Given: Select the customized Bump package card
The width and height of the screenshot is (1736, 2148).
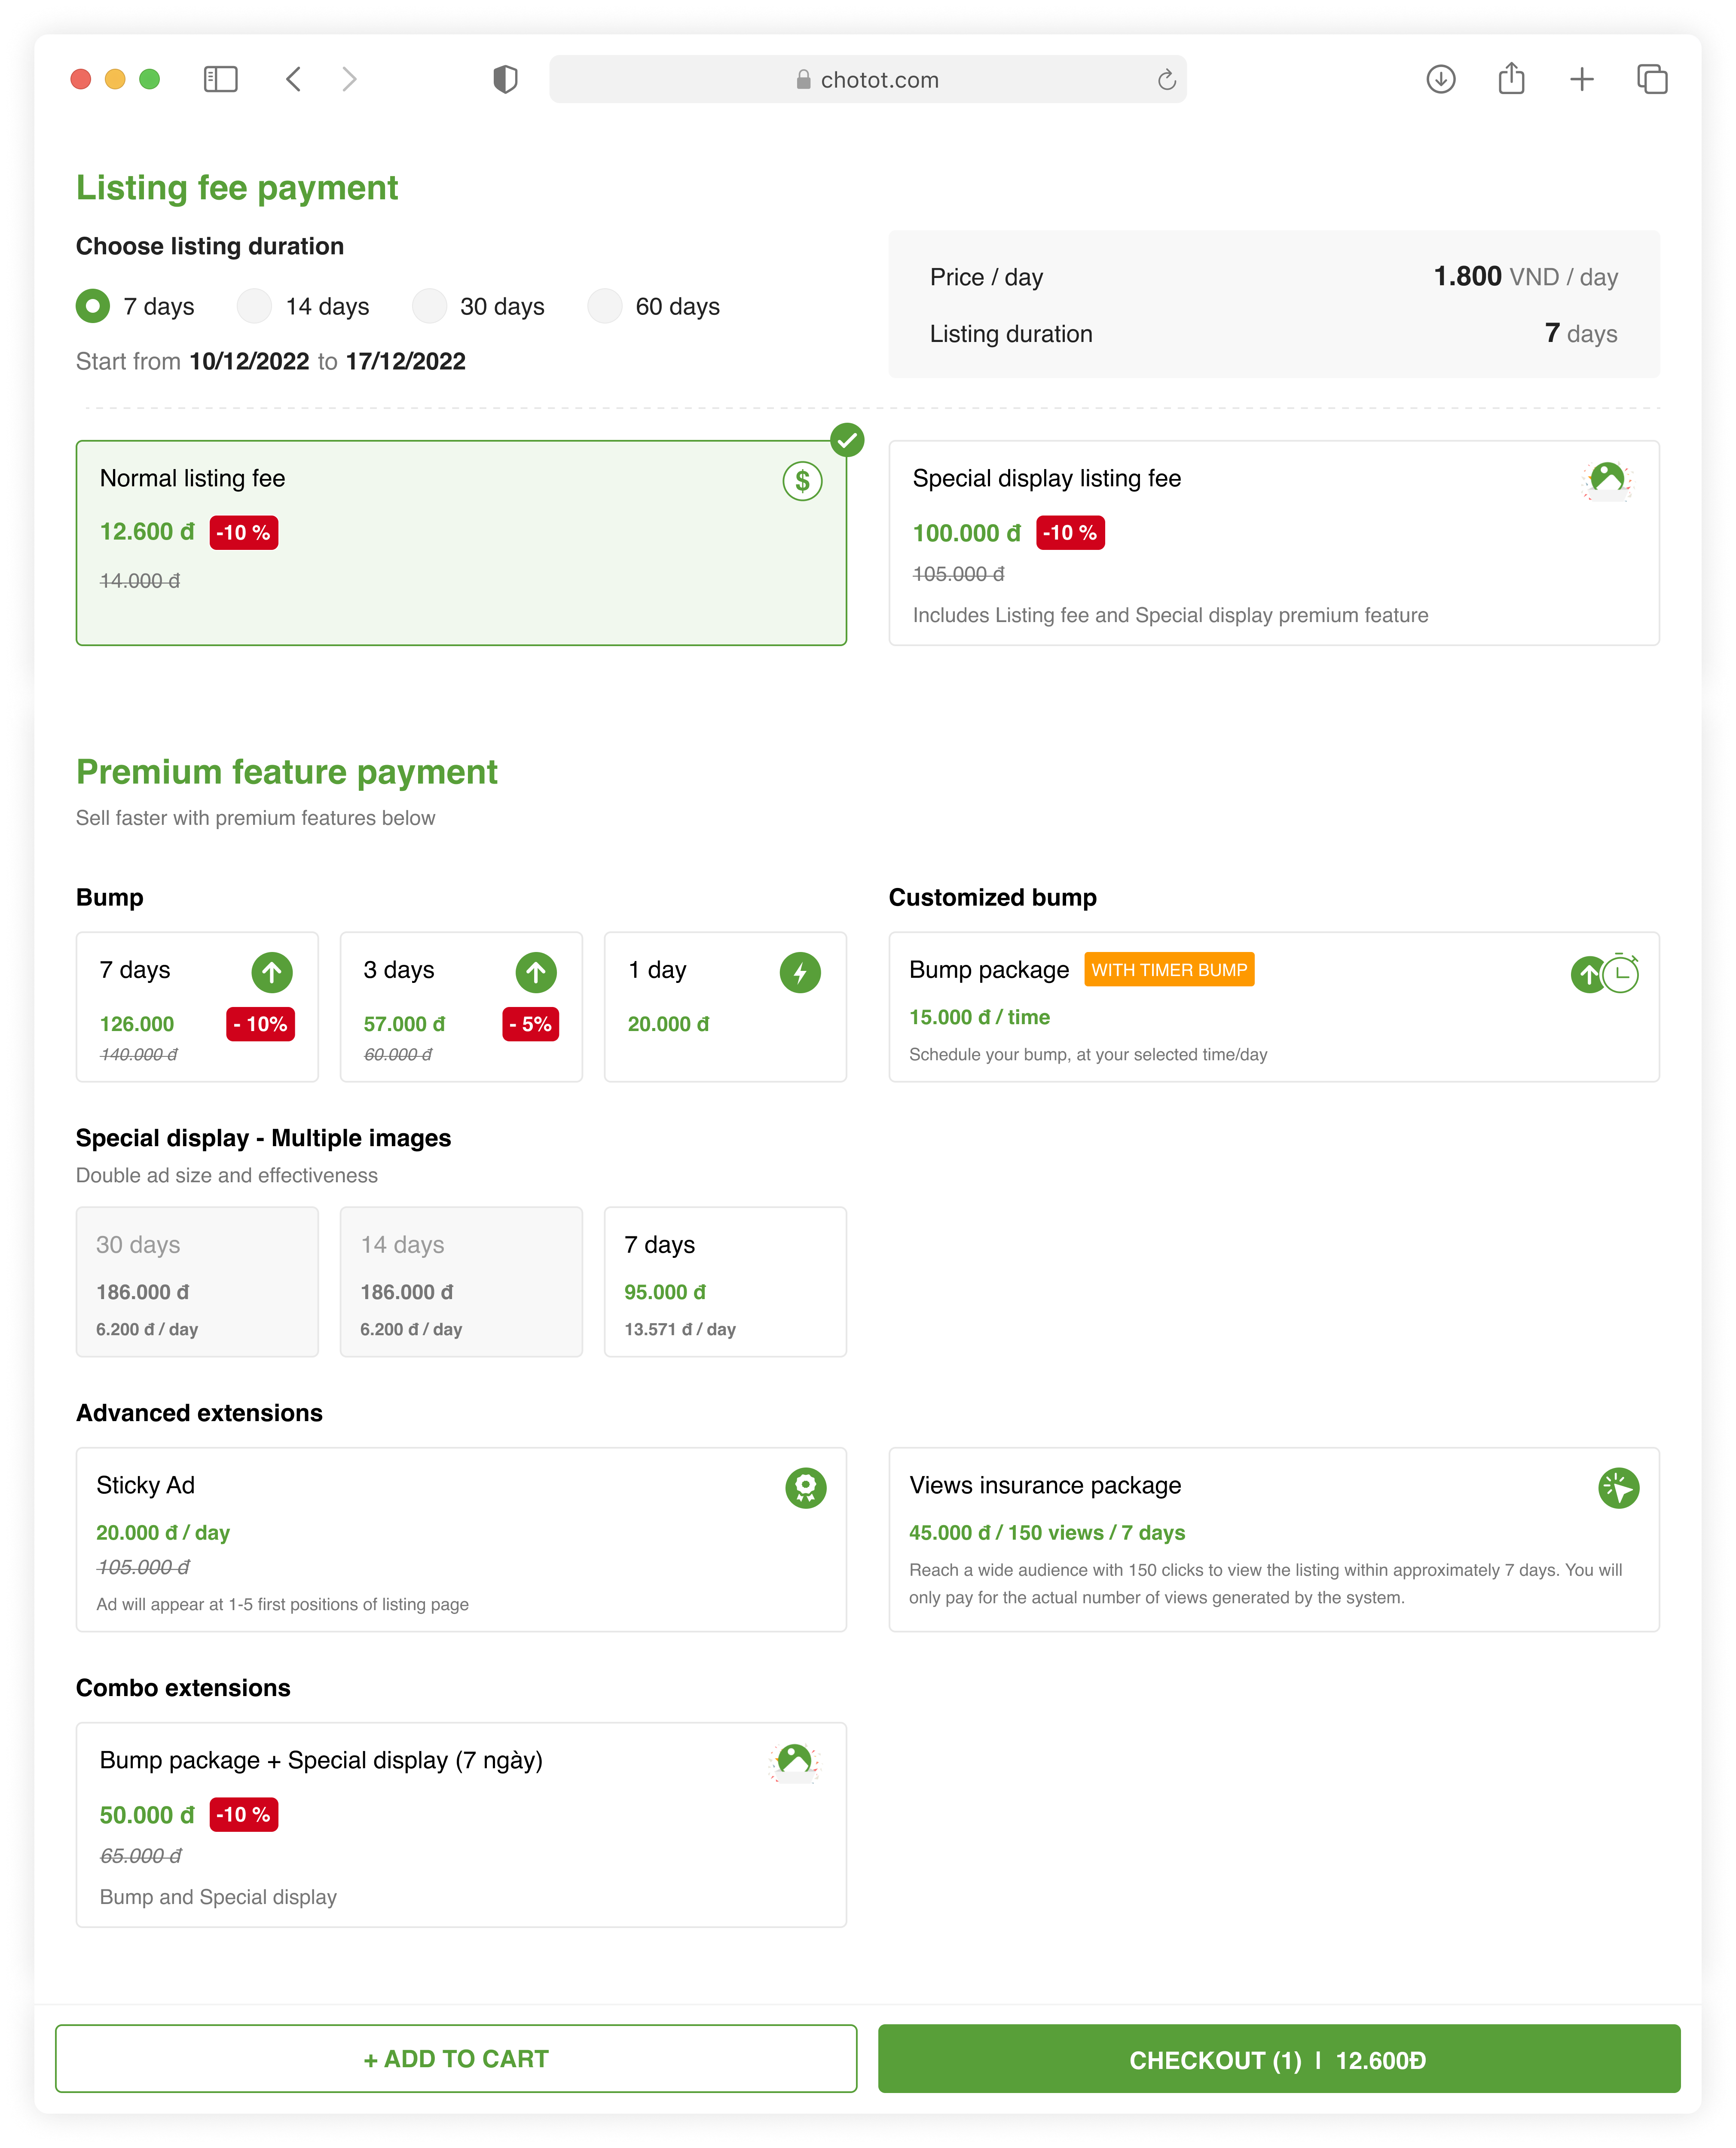Looking at the screenshot, I should [x=1274, y=1007].
